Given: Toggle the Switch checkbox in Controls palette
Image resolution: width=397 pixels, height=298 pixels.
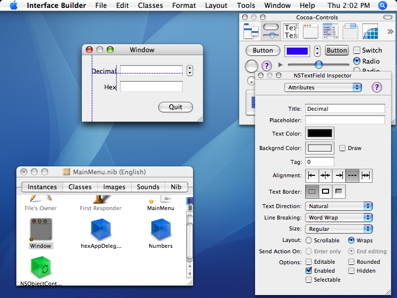Looking at the screenshot, I should 356,50.
